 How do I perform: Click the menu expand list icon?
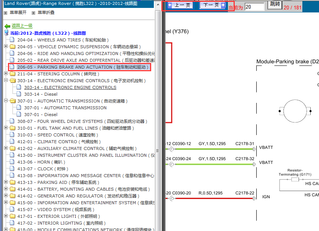pyautogui.click(x=6, y=13)
